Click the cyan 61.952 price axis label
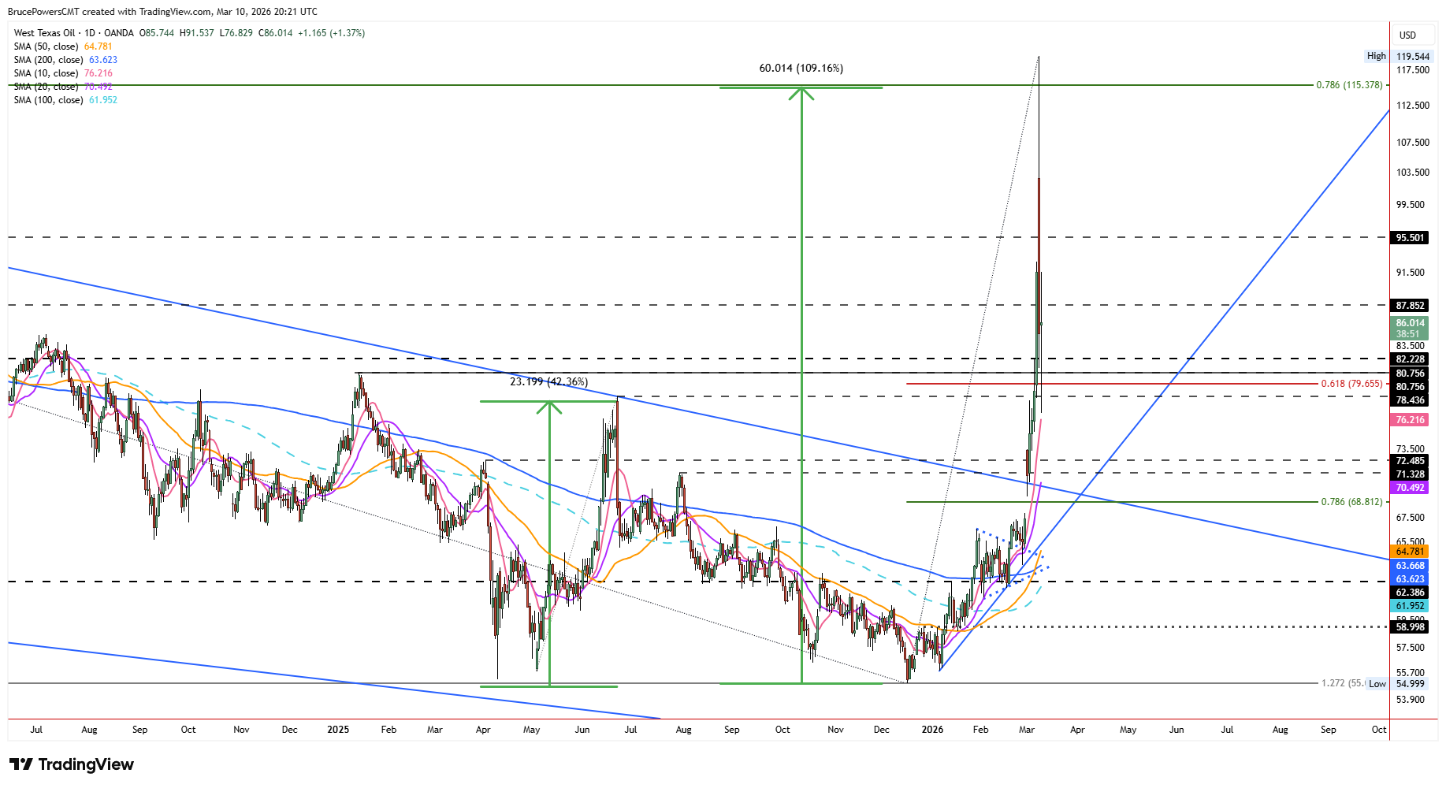 tap(1410, 606)
